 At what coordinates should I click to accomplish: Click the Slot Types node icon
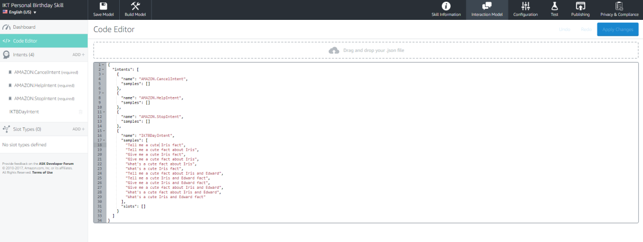pos(6,129)
